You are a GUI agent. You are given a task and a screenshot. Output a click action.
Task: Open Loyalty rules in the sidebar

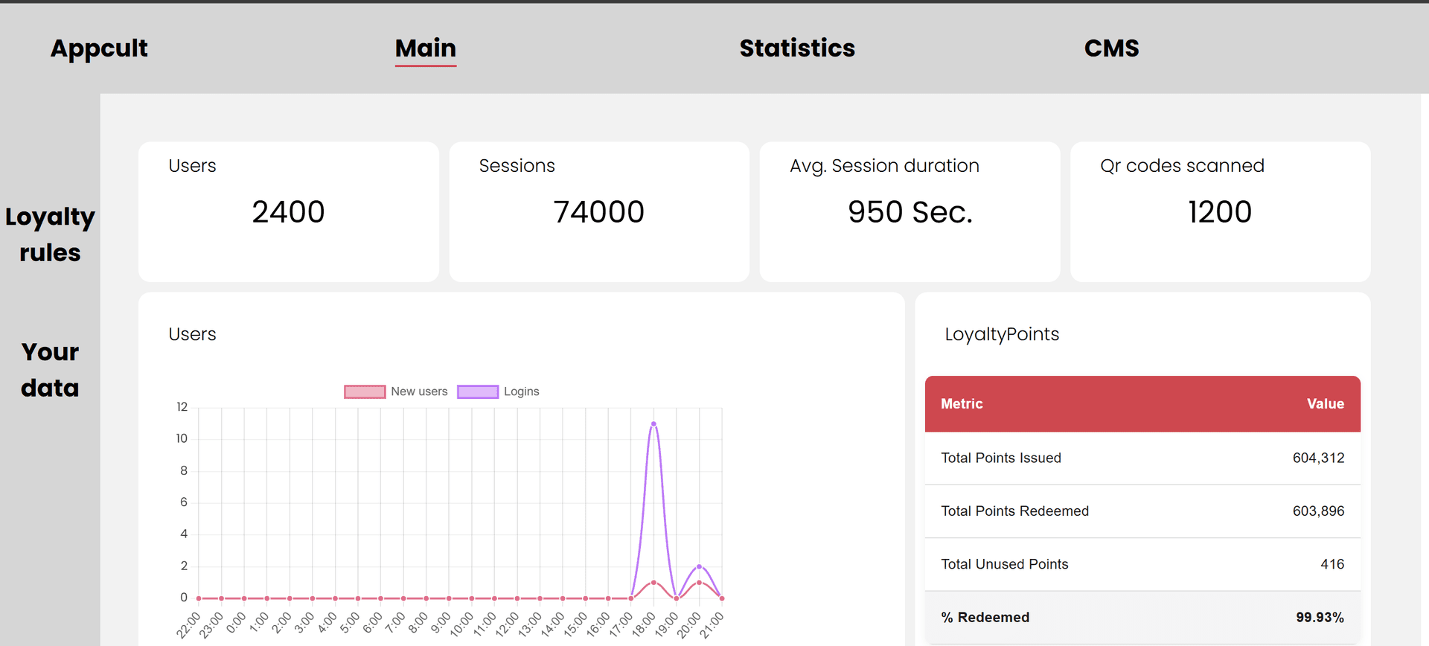pyautogui.click(x=50, y=234)
